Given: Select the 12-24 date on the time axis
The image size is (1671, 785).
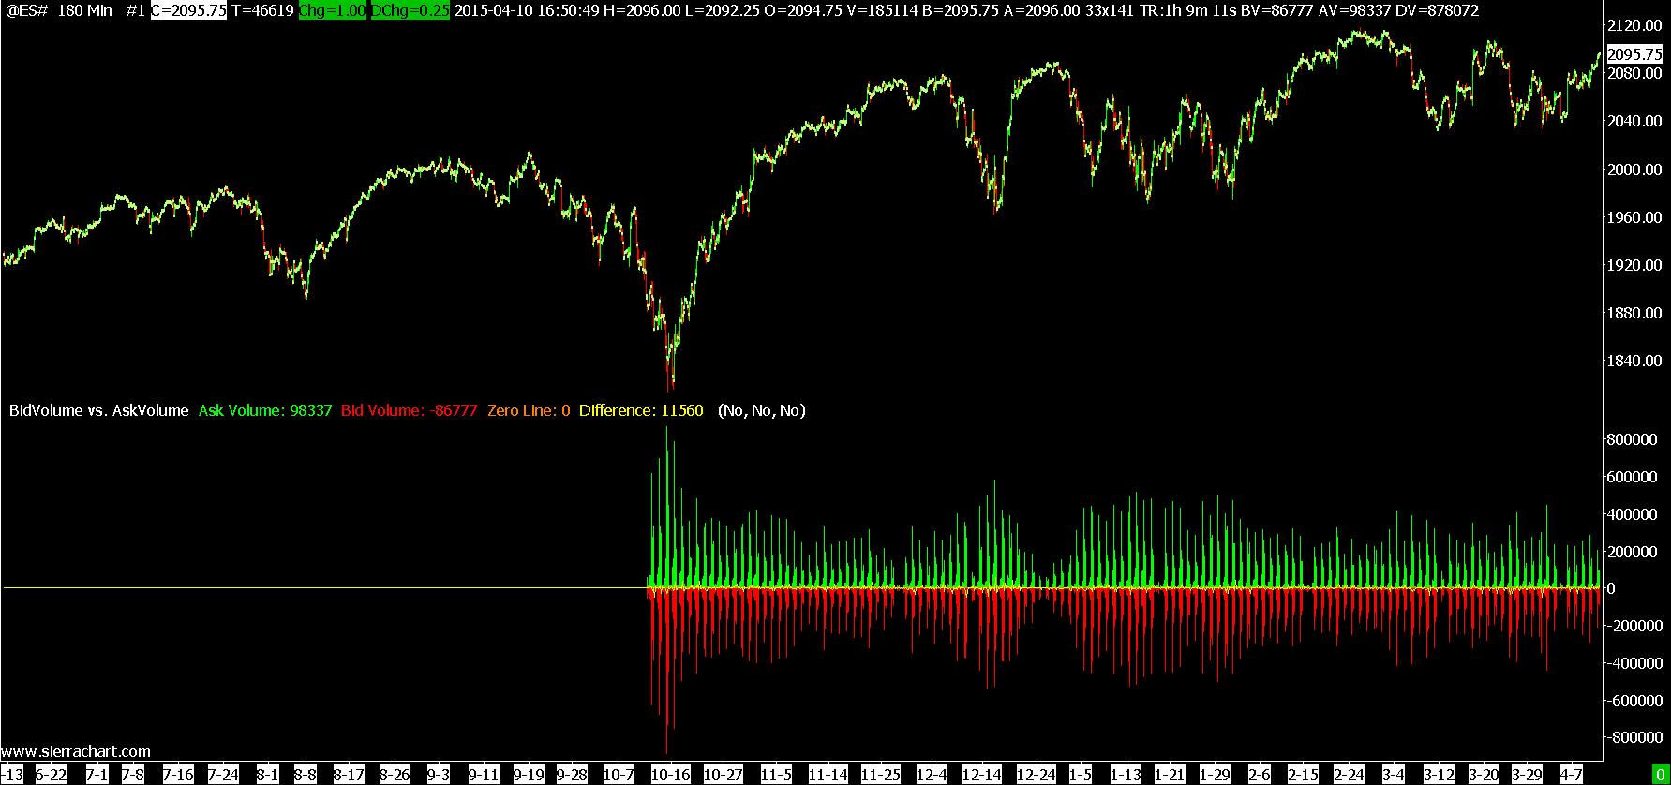Looking at the screenshot, I should (1037, 775).
